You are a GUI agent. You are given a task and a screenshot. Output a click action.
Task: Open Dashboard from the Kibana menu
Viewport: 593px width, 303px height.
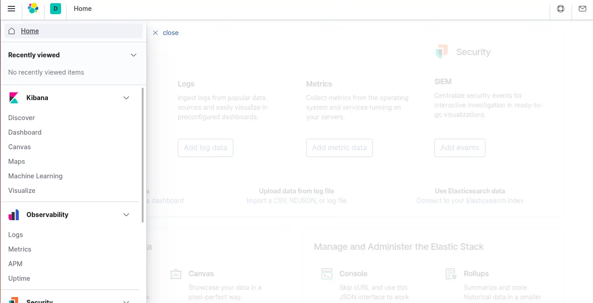(x=25, y=132)
